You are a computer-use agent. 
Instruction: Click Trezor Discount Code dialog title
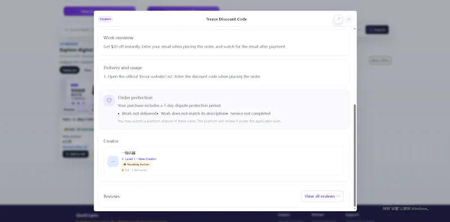tap(227, 19)
